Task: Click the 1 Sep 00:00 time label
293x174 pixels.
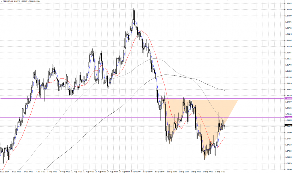Action: 136,172
